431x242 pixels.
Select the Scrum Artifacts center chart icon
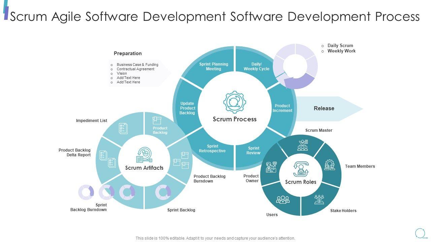[x=144, y=155]
